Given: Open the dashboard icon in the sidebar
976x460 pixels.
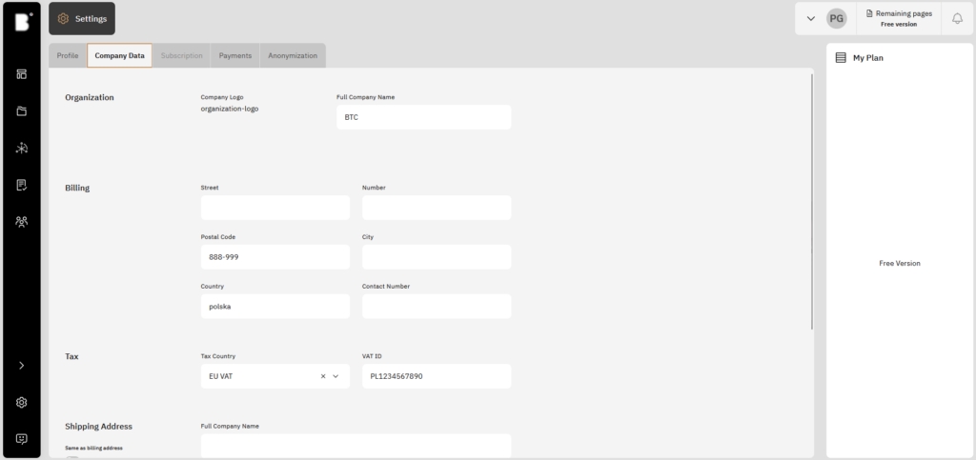Looking at the screenshot, I should pos(21,74).
